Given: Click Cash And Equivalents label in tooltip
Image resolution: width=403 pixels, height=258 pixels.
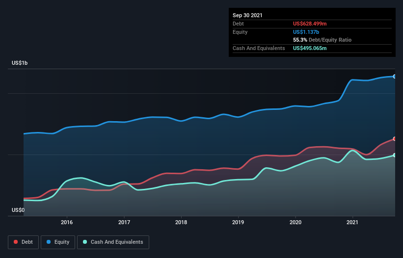Looking at the screenshot, I should tap(259, 48).
